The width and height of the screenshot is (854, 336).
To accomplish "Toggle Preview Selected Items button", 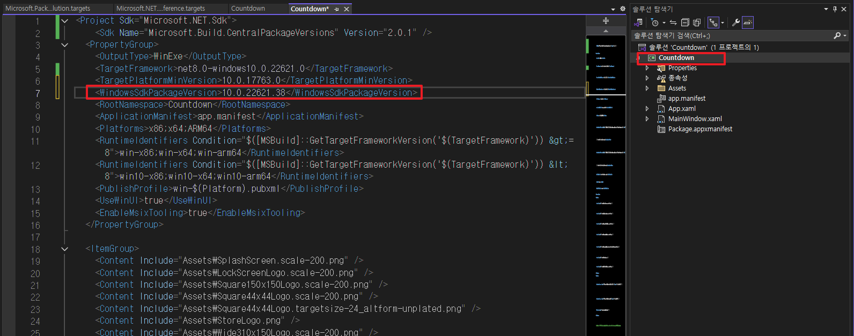I will click(748, 23).
